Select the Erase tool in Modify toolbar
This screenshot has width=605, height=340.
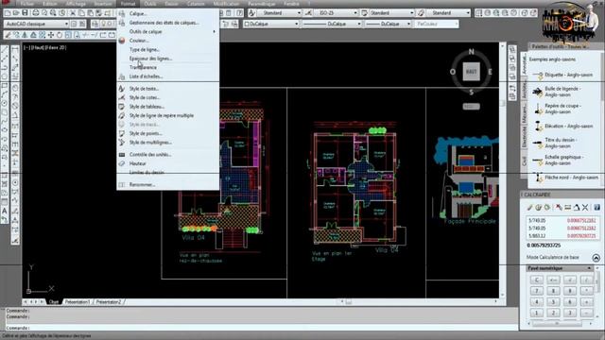tap(8, 35)
